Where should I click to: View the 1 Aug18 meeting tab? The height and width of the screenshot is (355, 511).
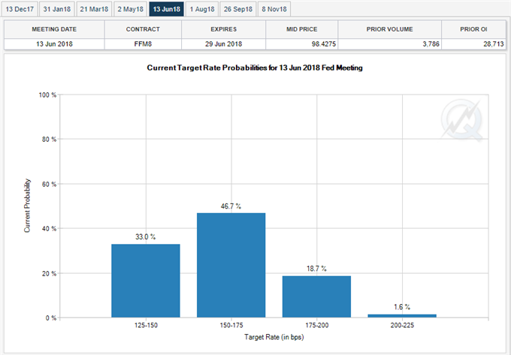(x=202, y=9)
